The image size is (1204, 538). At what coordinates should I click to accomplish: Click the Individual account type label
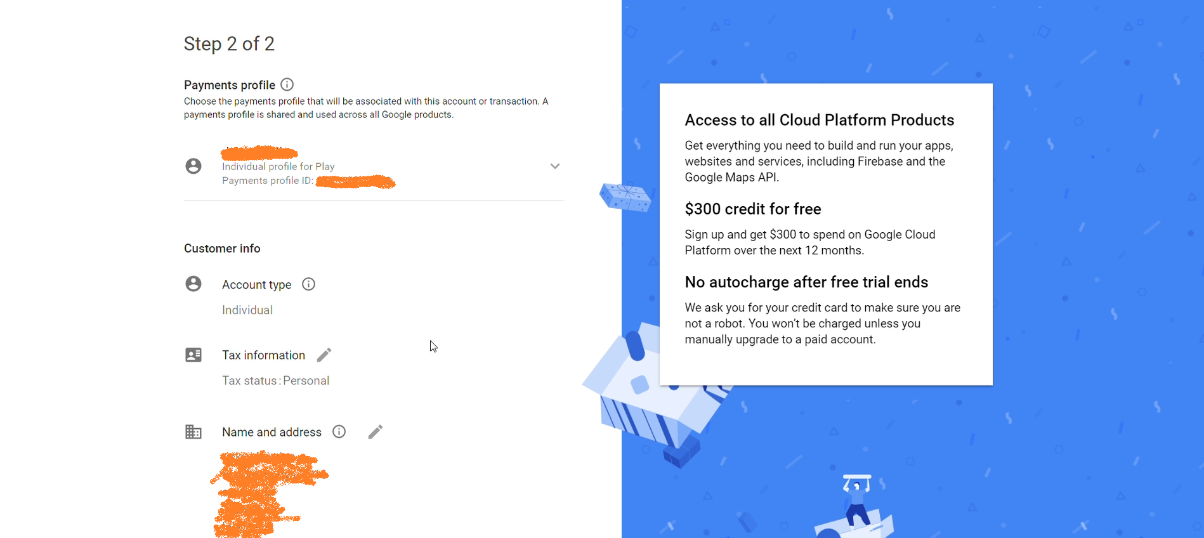[x=247, y=310]
